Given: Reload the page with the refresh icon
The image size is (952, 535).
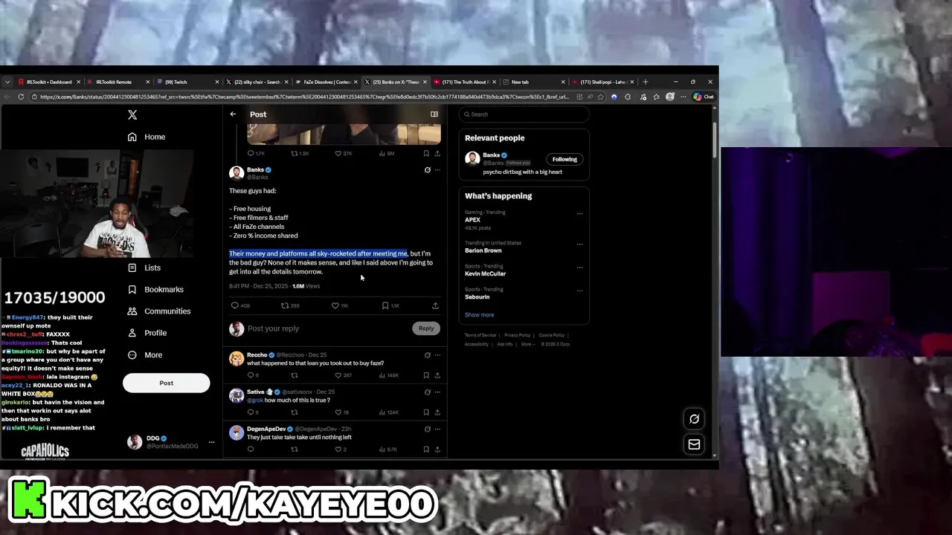Looking at the screenshot, I should 21,97.
